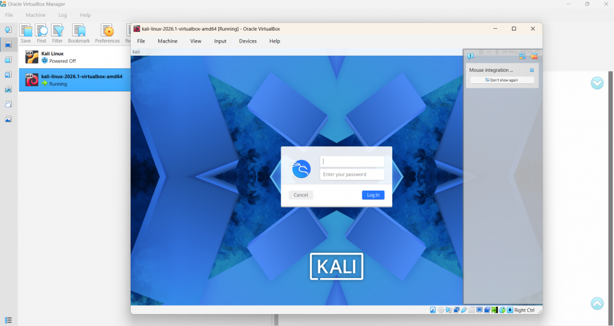The height and width of the screenshot is (326, 614).
Task: Click the blue down-arrow keyboard capture icon
Action: pos(510,310)
